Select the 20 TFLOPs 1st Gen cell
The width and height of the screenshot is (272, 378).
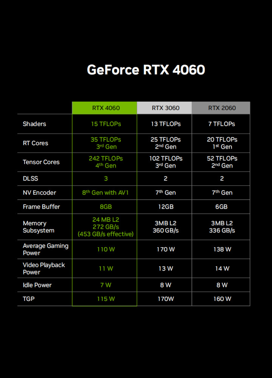pyautogui.click(x=221, y=143)
